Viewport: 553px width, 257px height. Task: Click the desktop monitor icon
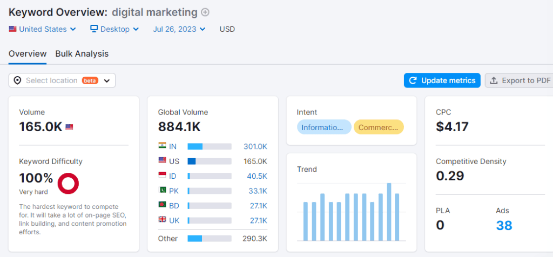coord(94,29)
